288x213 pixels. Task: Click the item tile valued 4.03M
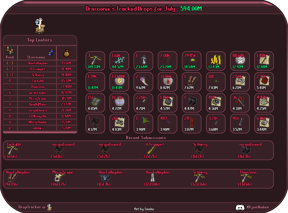119,124
